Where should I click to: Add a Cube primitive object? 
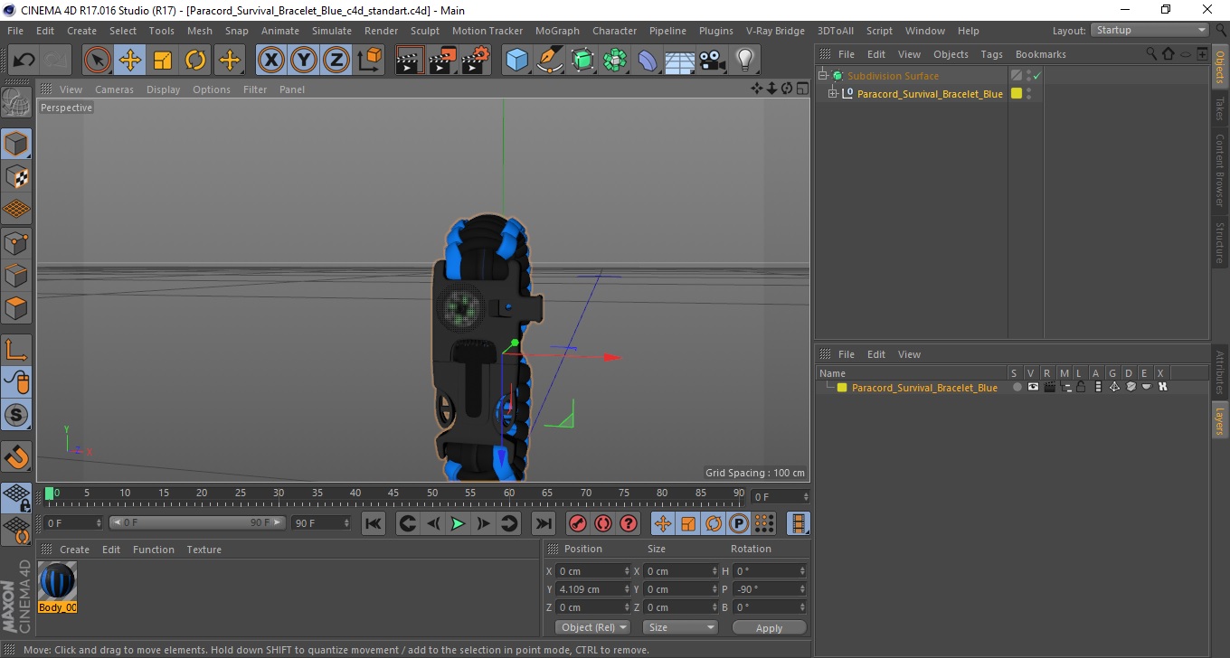[517, 61]
